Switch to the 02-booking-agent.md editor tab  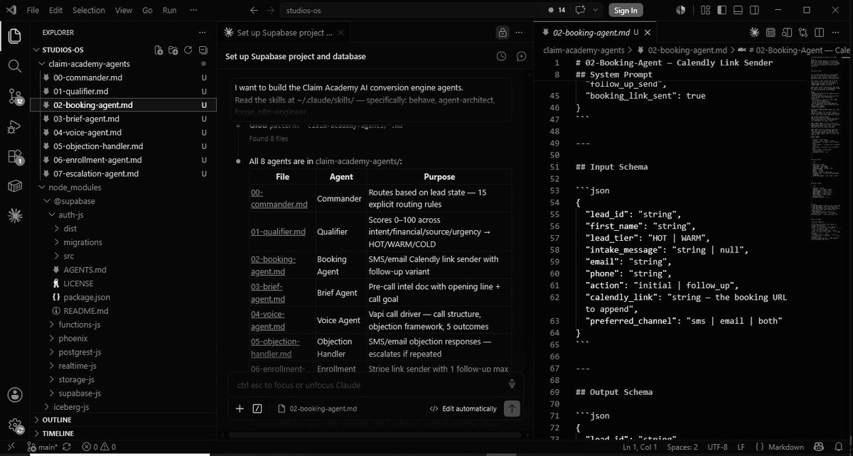tap(595, 33)
